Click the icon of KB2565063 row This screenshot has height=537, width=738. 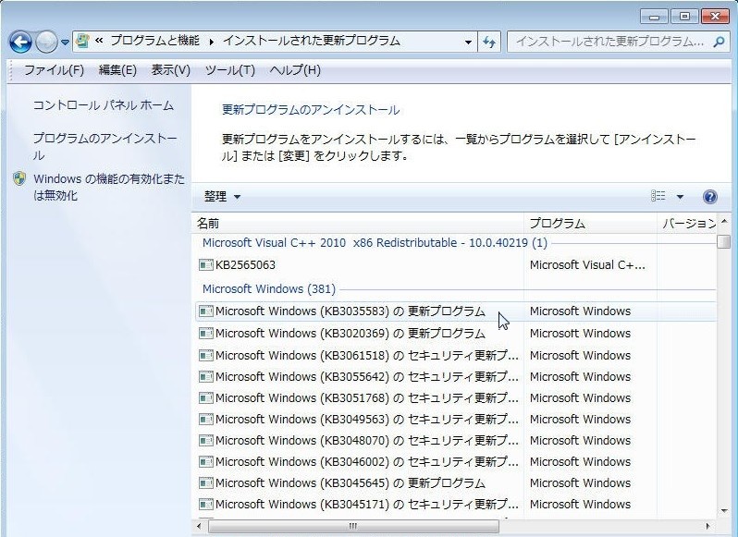pyautogui.click(x=205, y=264)
